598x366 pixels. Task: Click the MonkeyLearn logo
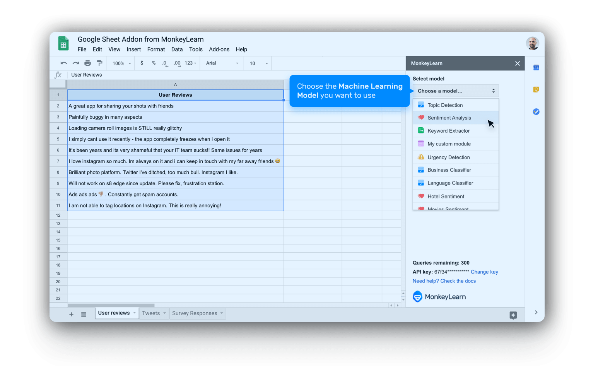pyautogui.click(x=439, y=297)
